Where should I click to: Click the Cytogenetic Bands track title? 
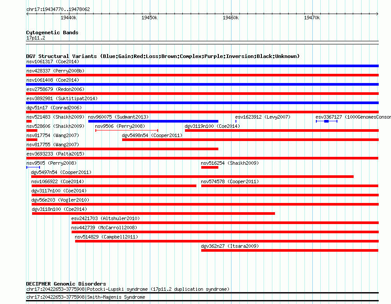click(x=52, y=33)
